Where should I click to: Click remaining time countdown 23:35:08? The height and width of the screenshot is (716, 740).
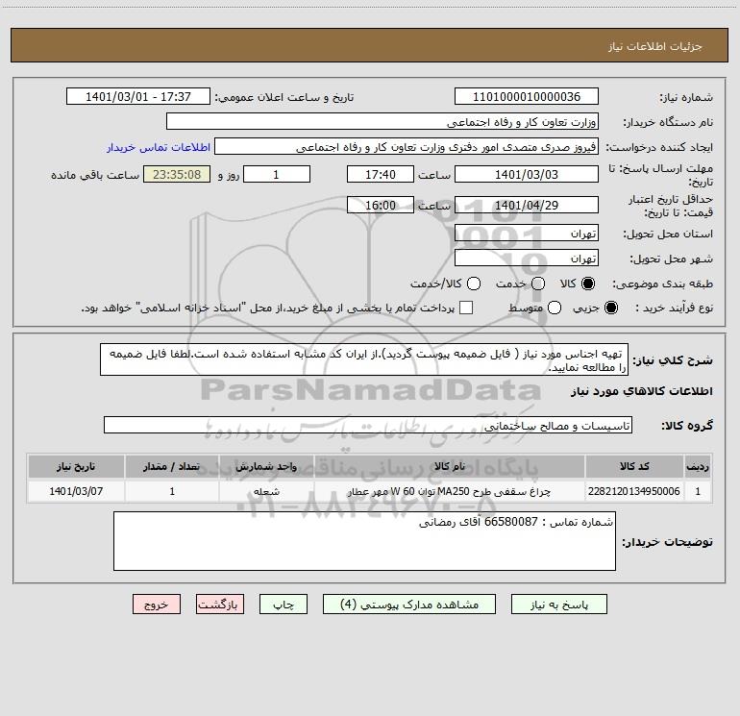click(x=177, y=174)
